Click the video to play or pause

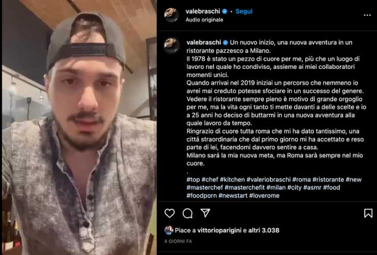coord(79,127)
